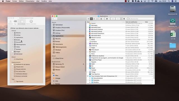Screen dimensions: 179x101
Task: Toggle the iCloud Drive checkbox in preferences
Action: (x=12, y=59)
